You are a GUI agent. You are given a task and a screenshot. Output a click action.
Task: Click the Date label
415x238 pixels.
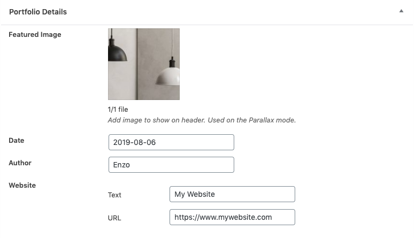coord(17,140)
